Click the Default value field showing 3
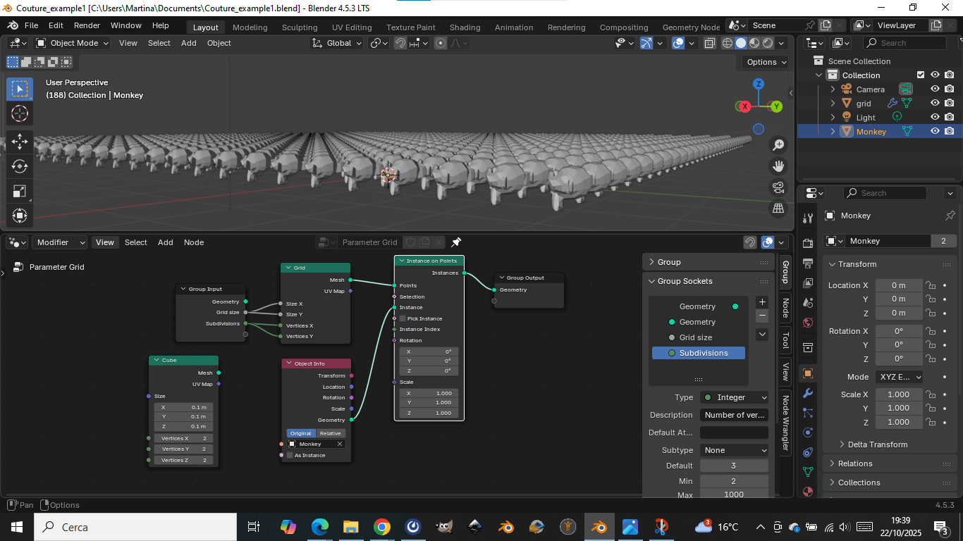963x541 pixels. 734,466
